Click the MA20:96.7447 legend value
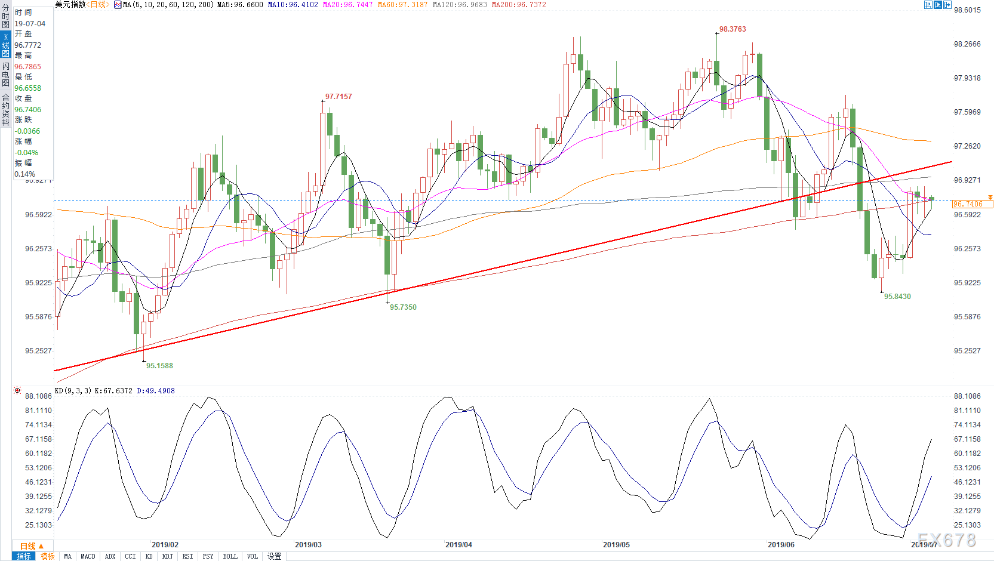Viewport: 994px width, 561px height. [x=347, y=5]
